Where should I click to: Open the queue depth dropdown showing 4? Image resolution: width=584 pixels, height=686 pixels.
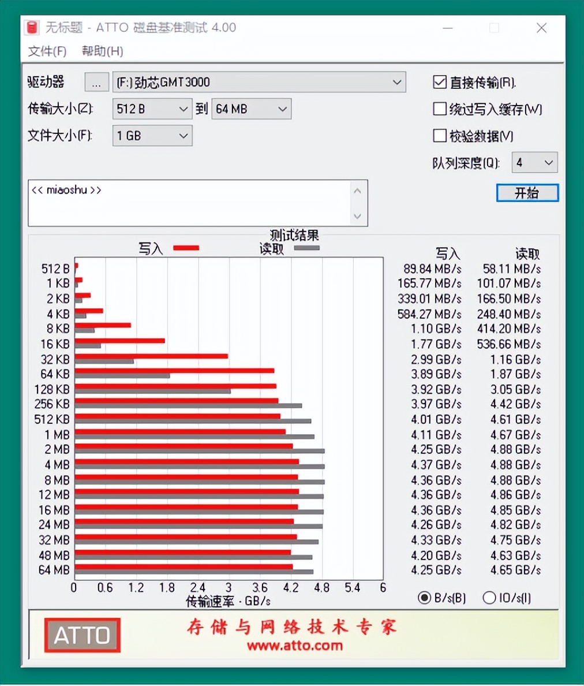[549, 162]
